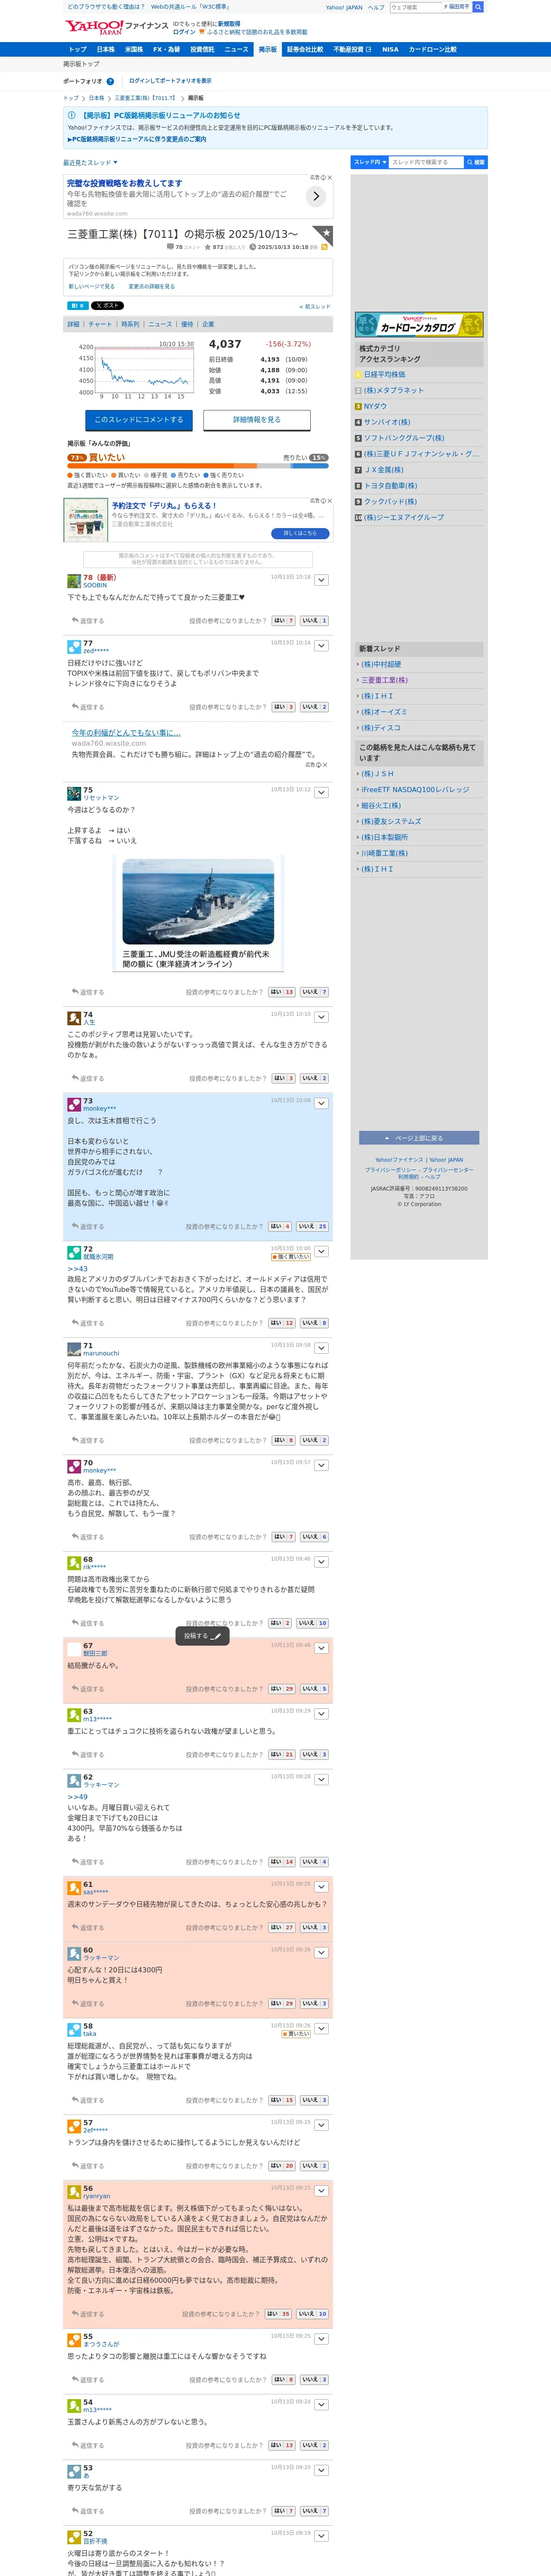
Task: Click the avatar on post 61
Action: click(74, 1888)
